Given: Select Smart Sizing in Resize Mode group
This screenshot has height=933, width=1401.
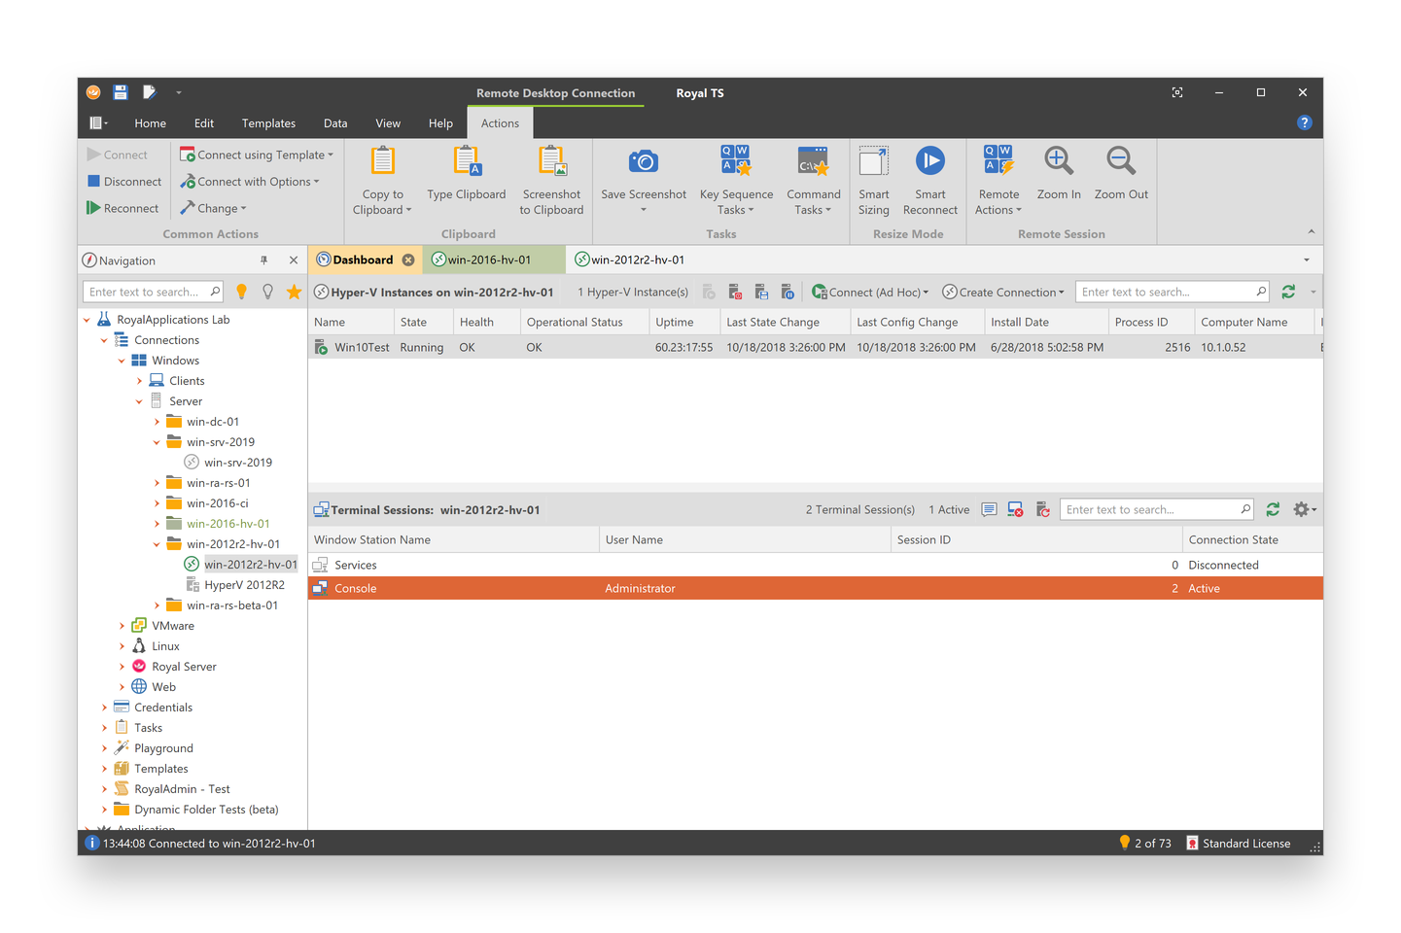Looking at the screenshot, I should [x=873, y=180].
